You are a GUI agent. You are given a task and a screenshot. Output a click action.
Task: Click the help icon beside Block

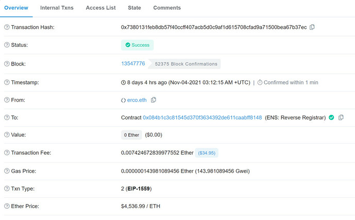click(x=7, y=64)
